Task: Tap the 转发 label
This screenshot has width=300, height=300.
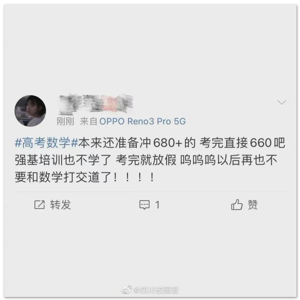Action: (x=61, y=205)
